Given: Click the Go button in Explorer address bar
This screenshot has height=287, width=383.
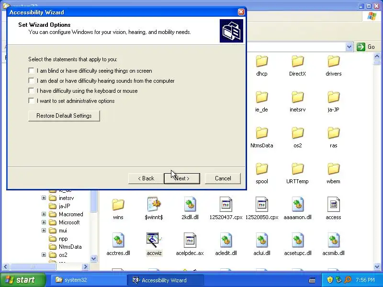Looking at the screenshot, I should pos(365,47).
